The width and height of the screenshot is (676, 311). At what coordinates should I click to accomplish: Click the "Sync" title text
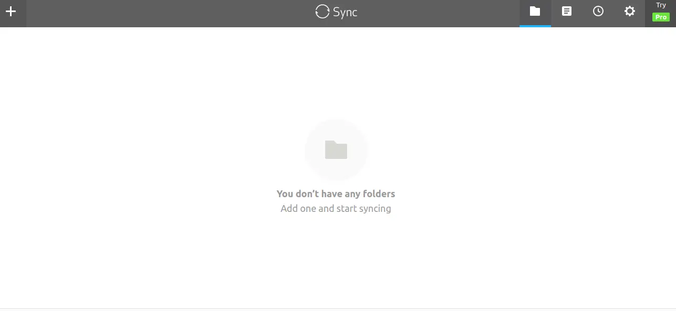(x=345, y=12)
